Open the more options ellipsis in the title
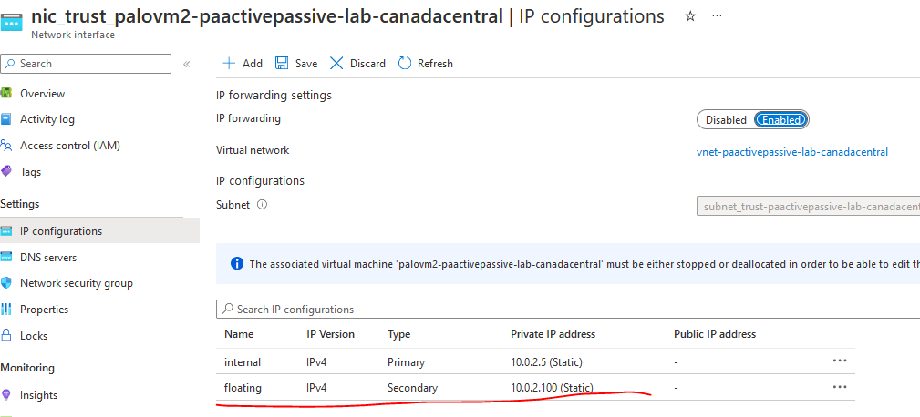This screenshot has height=417, width=920. click(x=718, y=16)
